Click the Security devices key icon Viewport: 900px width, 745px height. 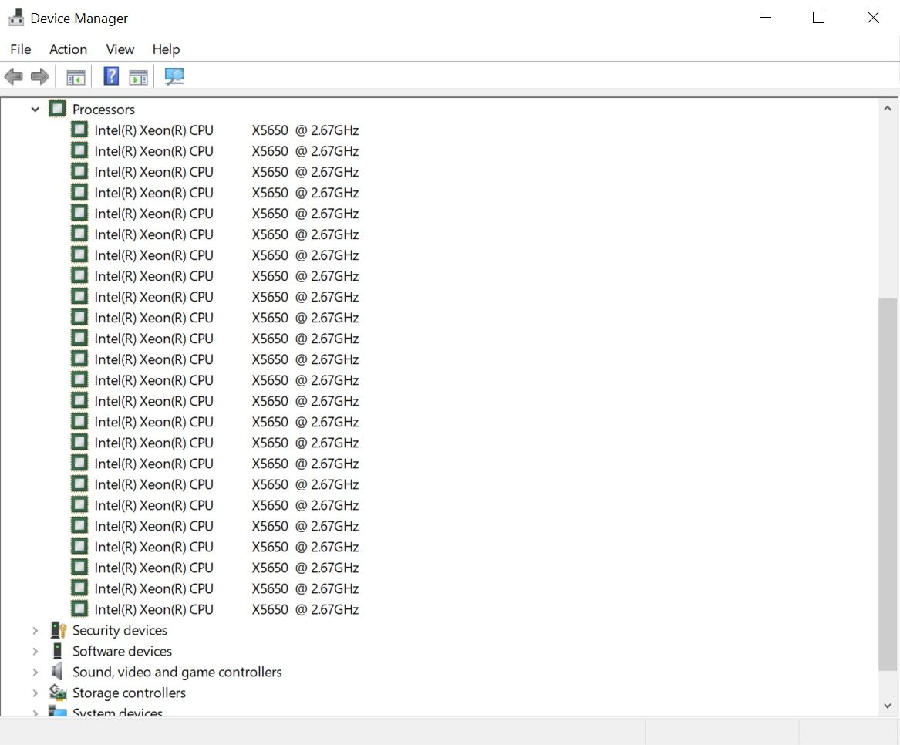coord(58,629)
